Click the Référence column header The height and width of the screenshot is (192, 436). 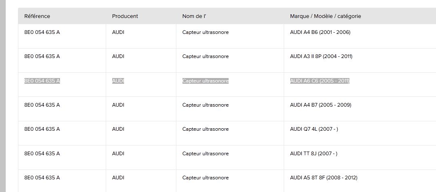37,16
